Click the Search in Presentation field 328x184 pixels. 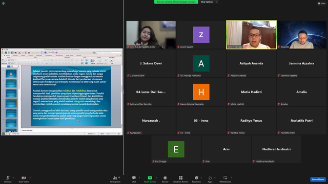point(109,53)
